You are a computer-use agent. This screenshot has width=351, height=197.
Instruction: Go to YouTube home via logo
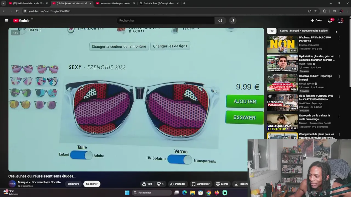click(x=22, y=21)
